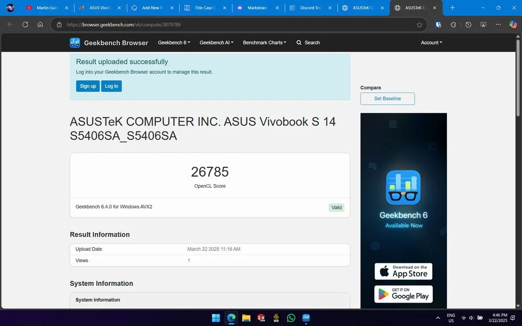Open browser extensions puzzle icon
The width and height of the screenshot is (522, 326).
coord(453,25)
